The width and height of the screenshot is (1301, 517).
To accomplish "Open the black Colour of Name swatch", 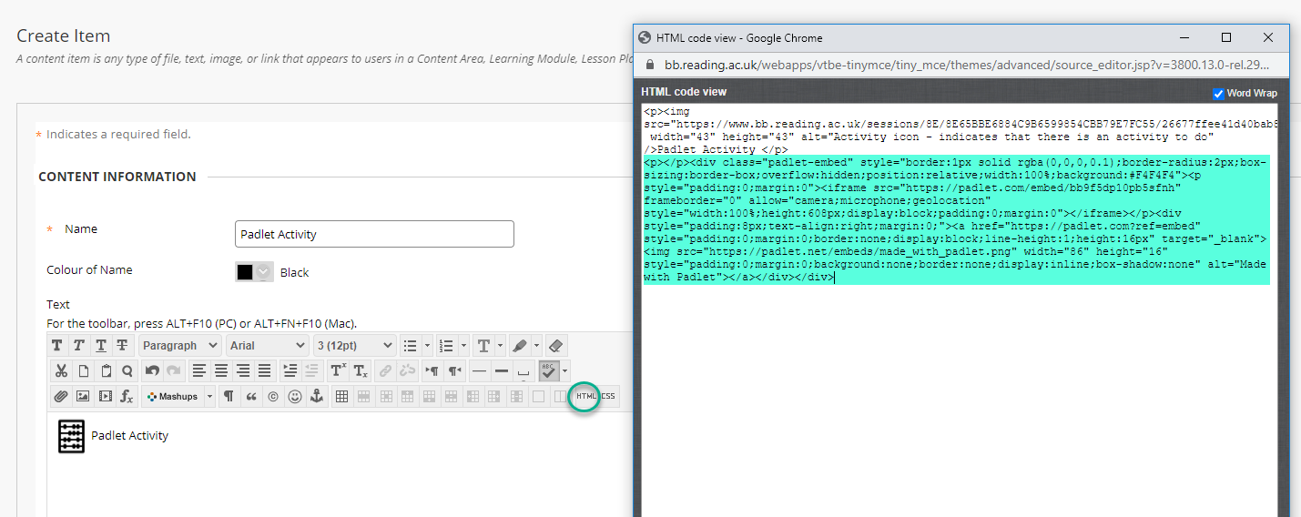I will [x=254, y=272].
